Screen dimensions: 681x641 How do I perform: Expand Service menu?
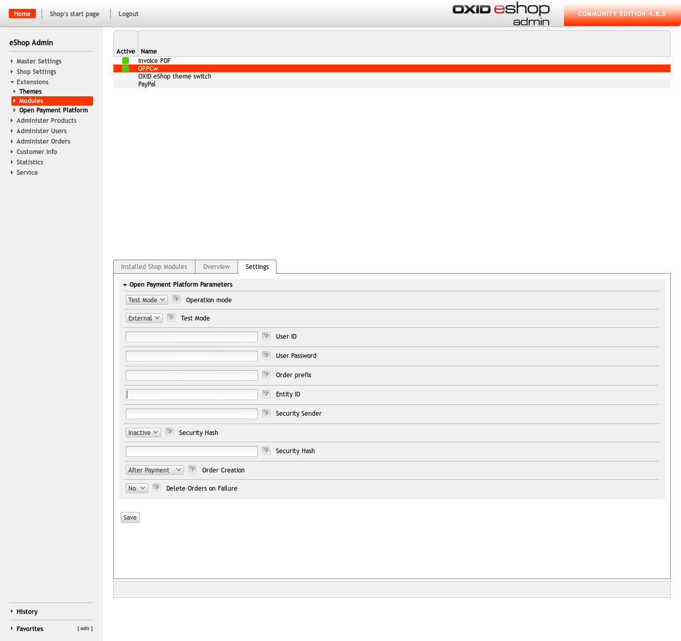(27, 173)
